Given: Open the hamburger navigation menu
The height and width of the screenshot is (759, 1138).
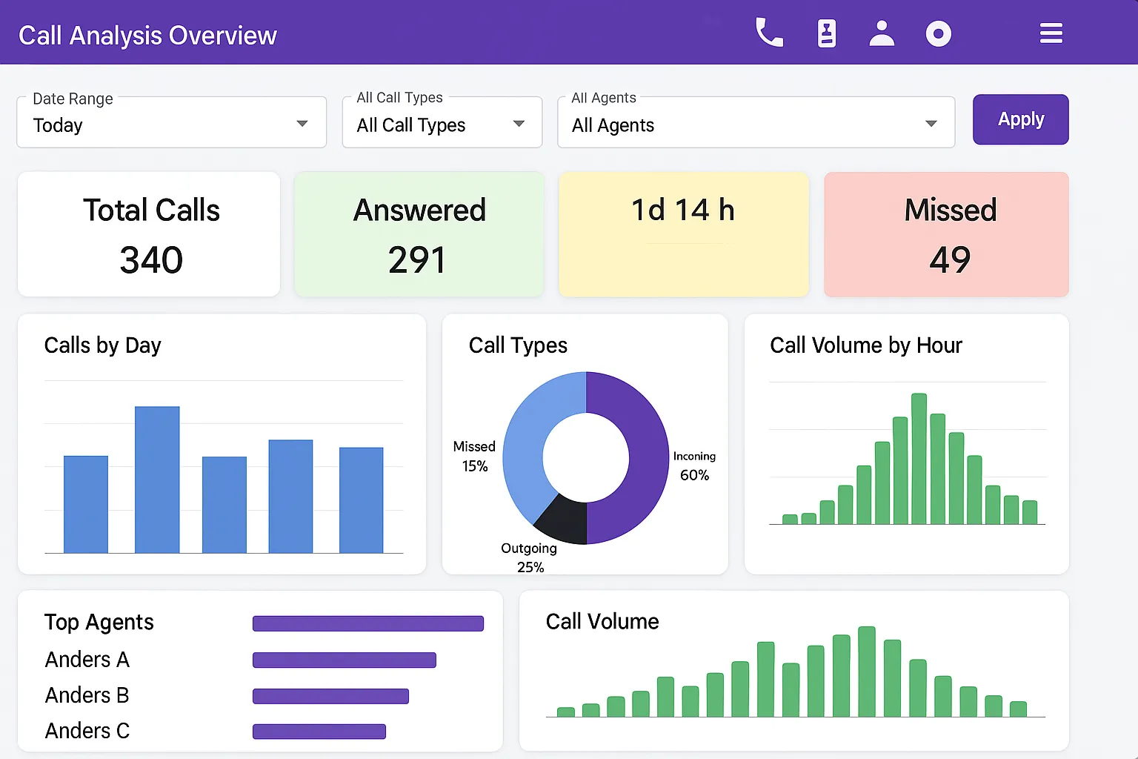Looking at the screenshot, I should click(1051, 33).
